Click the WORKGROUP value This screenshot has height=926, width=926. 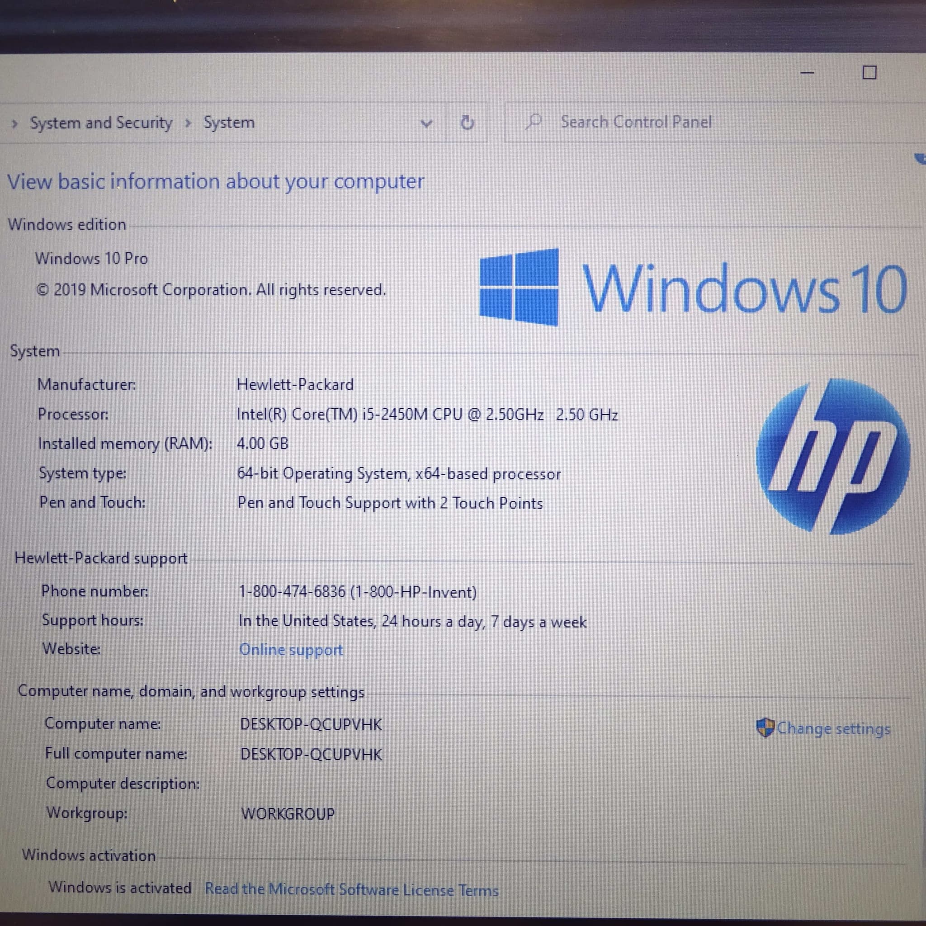288,814
